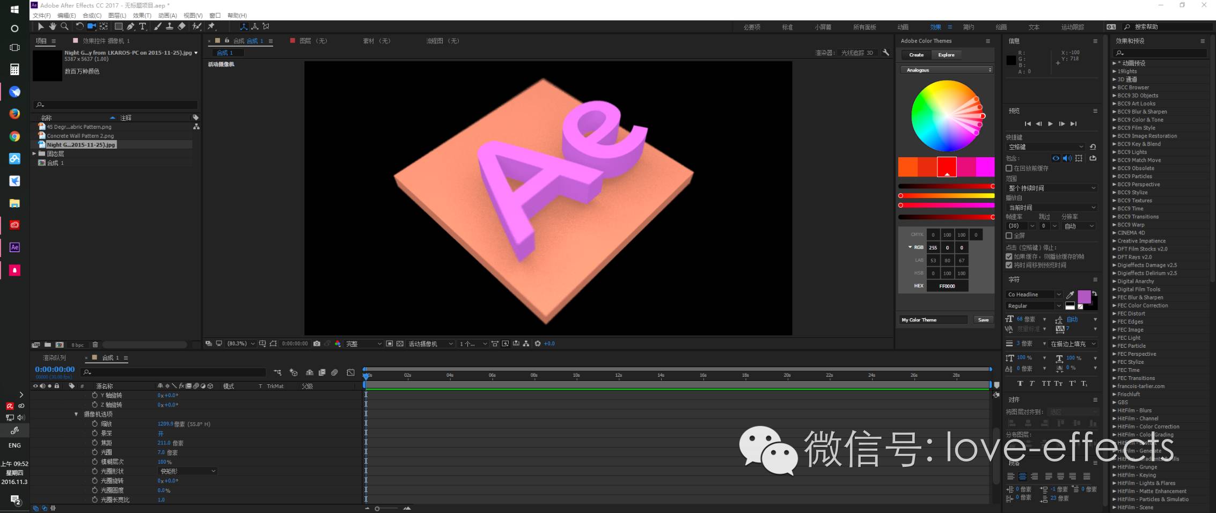Delete selected project item with trash icon

(95, 345)
